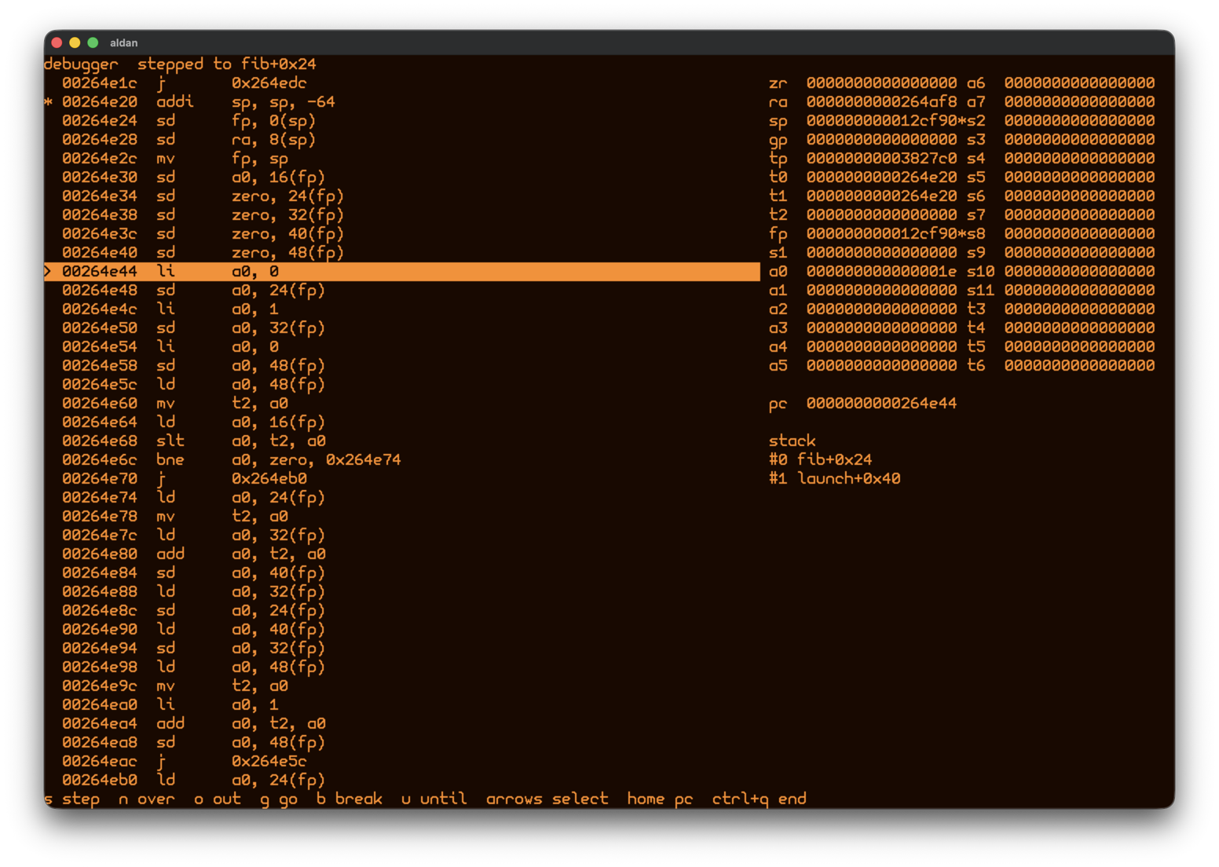The height and width of the screenshot is (867, 1219).
Task: Click the 'stack' section heading
Action: tap(792, 441)
